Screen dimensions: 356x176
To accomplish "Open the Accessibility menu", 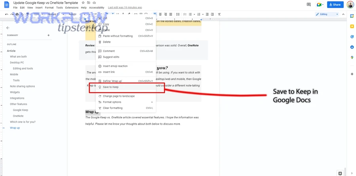I will tap(97, 7).
